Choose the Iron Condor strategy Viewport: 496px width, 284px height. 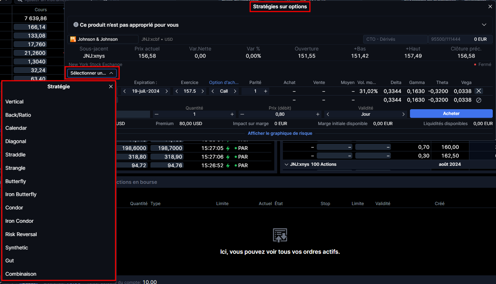coord(19,221)
